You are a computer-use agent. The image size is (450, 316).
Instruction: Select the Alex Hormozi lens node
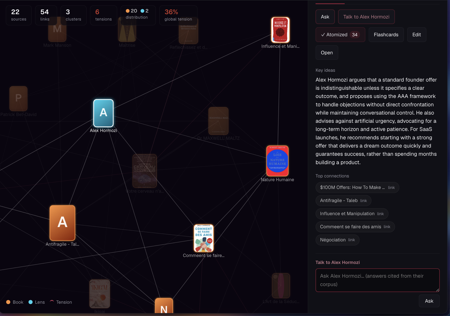tap(103, 113)
